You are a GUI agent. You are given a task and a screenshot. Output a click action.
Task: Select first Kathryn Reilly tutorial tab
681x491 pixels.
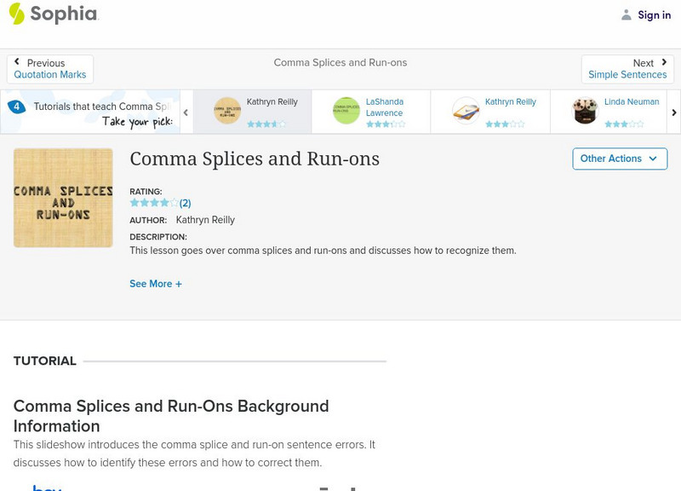(272, 102)
